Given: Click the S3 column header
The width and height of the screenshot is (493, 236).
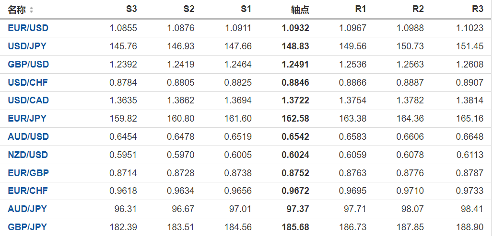Looking at the screenshot, I should click(131, 9).
